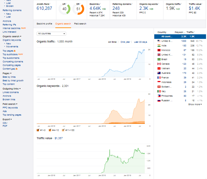Viewport: 207px width, 179px height.
Task: Export report as CSV
Action: tap(5, 123)
